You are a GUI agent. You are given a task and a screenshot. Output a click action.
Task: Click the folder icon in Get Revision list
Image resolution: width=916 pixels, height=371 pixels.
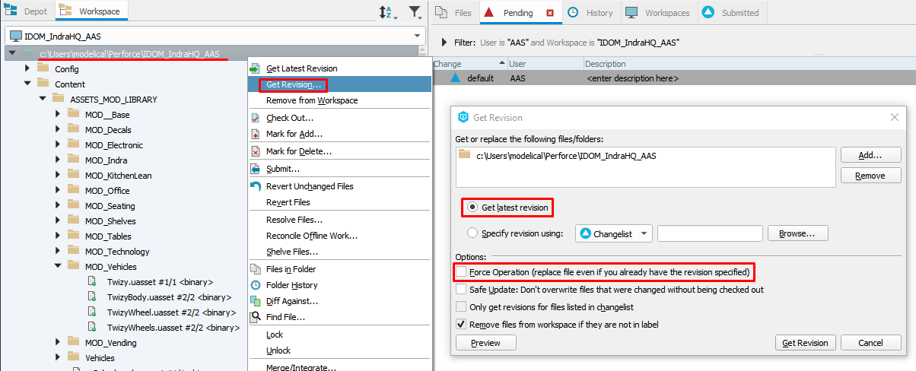coord(465,155)
